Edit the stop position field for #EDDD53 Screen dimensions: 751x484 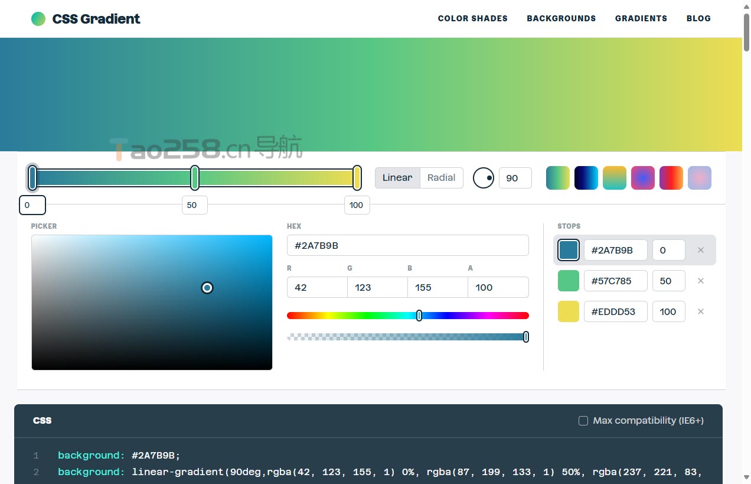669,311
